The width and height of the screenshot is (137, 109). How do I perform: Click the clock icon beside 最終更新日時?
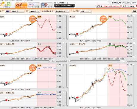tap(110, 3)
